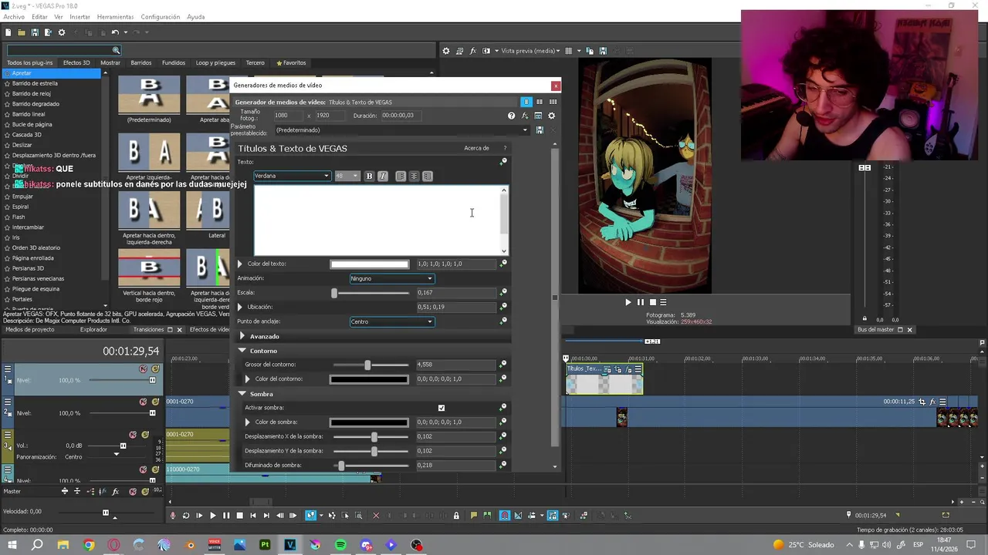The height and width of the screenshot is (555, 988).
Task: Add keyframe animation for Color del texto
Action: 503,264
